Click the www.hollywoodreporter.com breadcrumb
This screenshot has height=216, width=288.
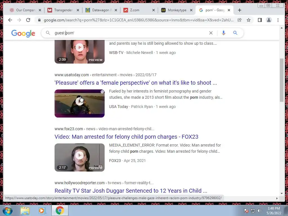(80, 183)
